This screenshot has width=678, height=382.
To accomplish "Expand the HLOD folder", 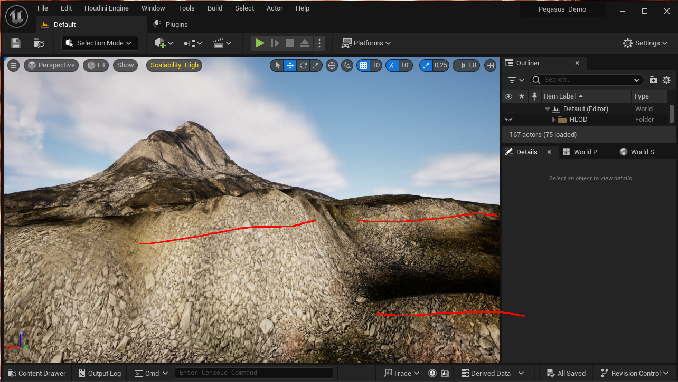I will pyautogui.click(x=554, y=120).
